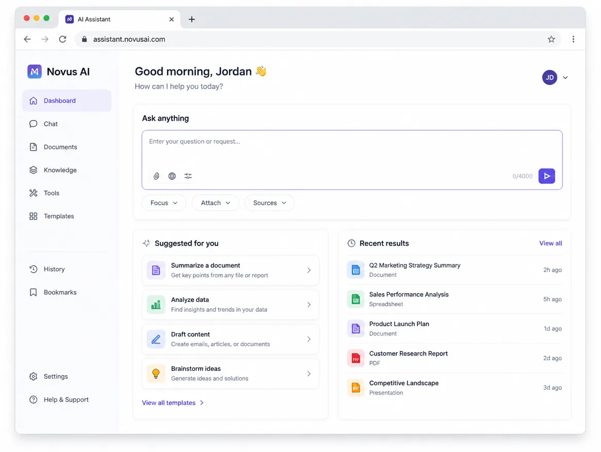Click the History clock icon in sidebar
Image resolution: width=601 pixels, height=452 pixels.
click(33, 269)
